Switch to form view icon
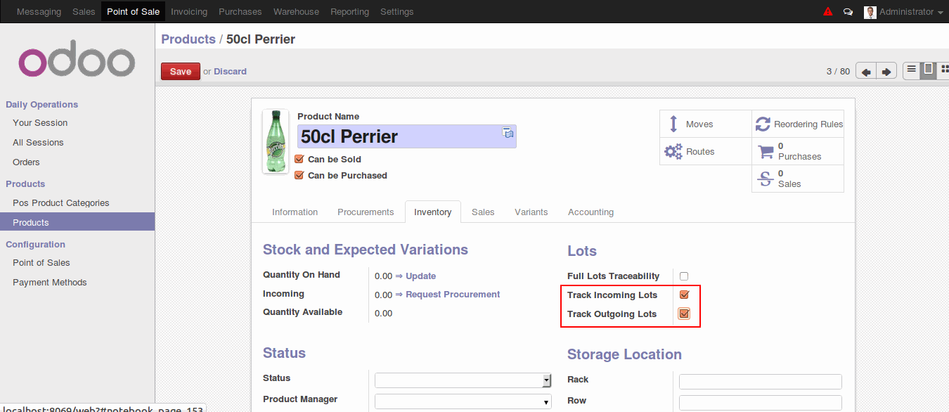 929,70
